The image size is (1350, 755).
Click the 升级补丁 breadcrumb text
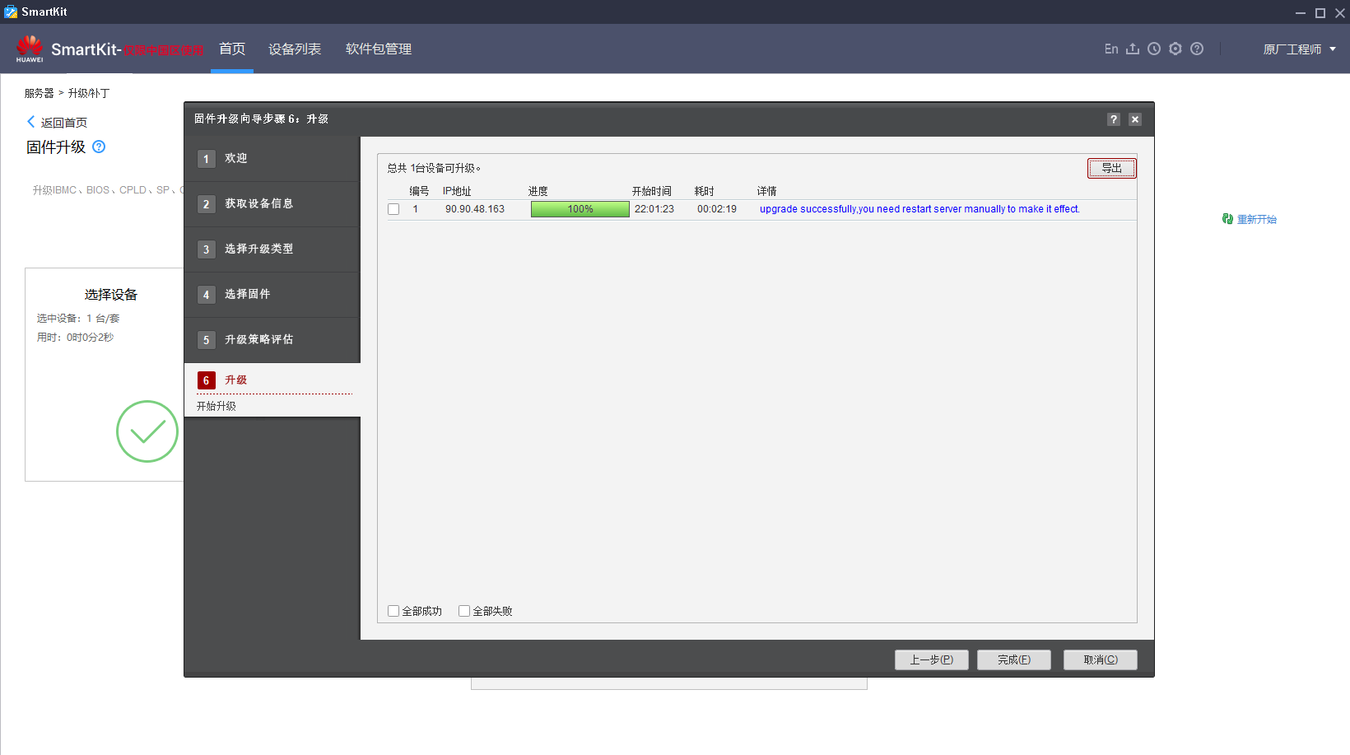[89, 93]
